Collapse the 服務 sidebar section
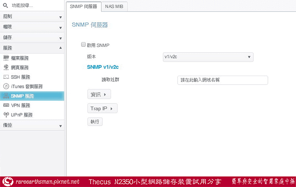 [32, 48]
